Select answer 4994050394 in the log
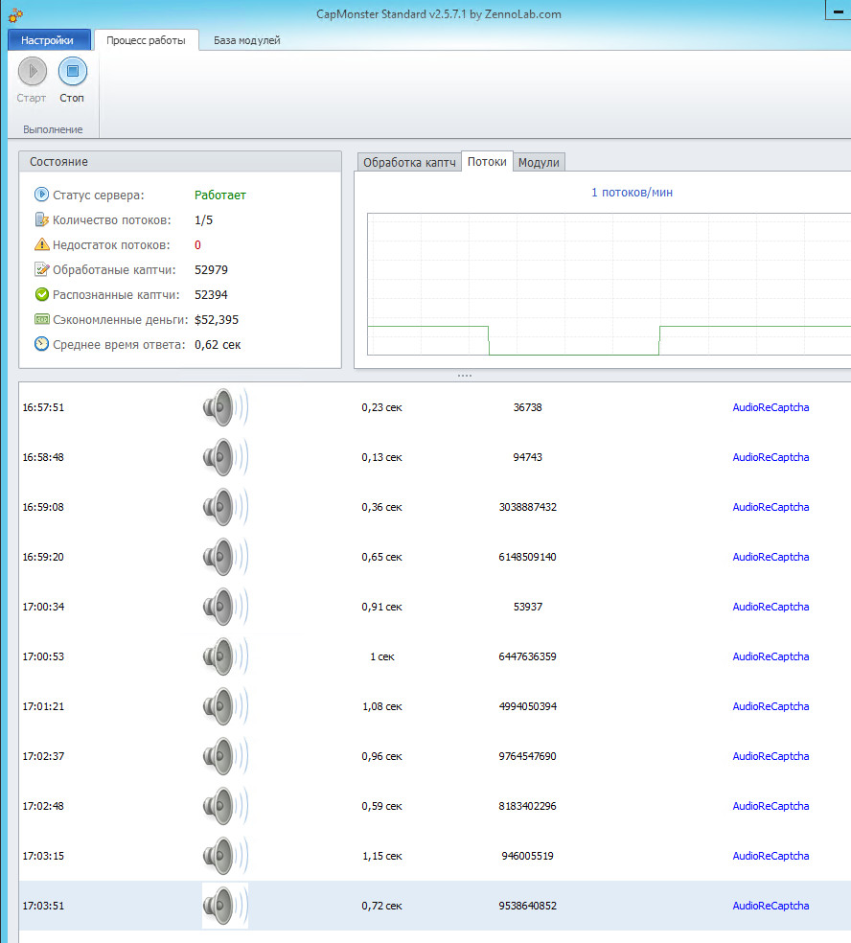 pos(527,706)
